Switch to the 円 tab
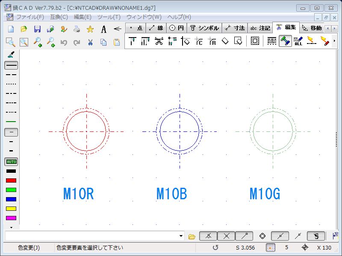The height and width of the screenshot is (256, 342). [x=177, y=28]
